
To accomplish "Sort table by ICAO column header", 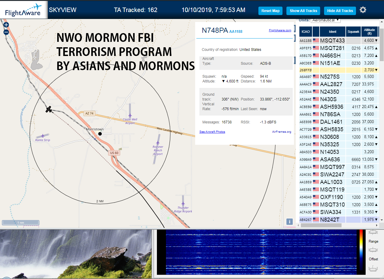I will pyautogui.click(x=305, y=31).
